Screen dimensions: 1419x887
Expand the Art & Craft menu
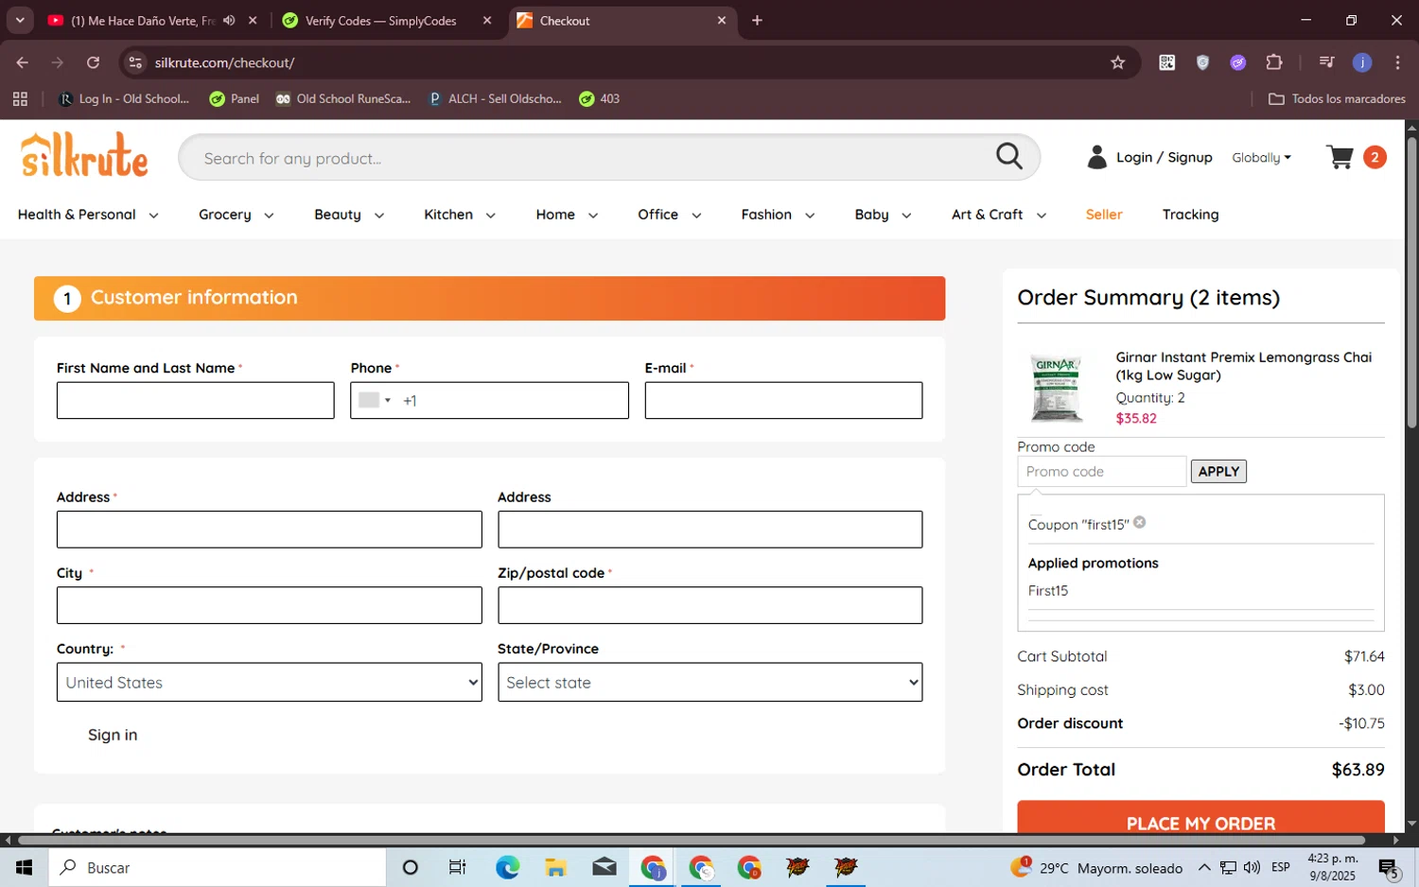998,215
